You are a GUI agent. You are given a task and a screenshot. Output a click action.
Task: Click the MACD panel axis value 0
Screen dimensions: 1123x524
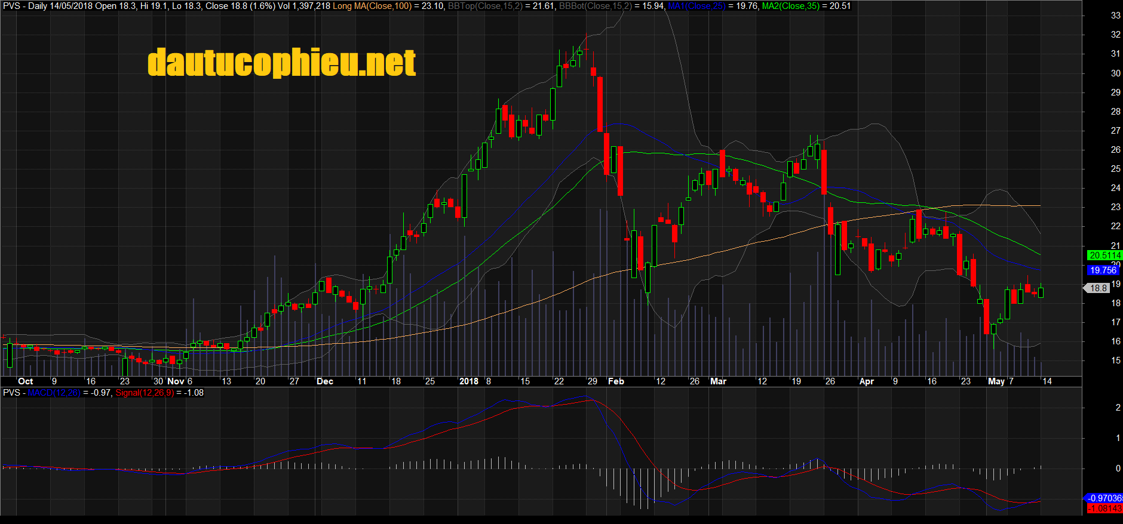pyautogui.click(x=1118, y=468)
